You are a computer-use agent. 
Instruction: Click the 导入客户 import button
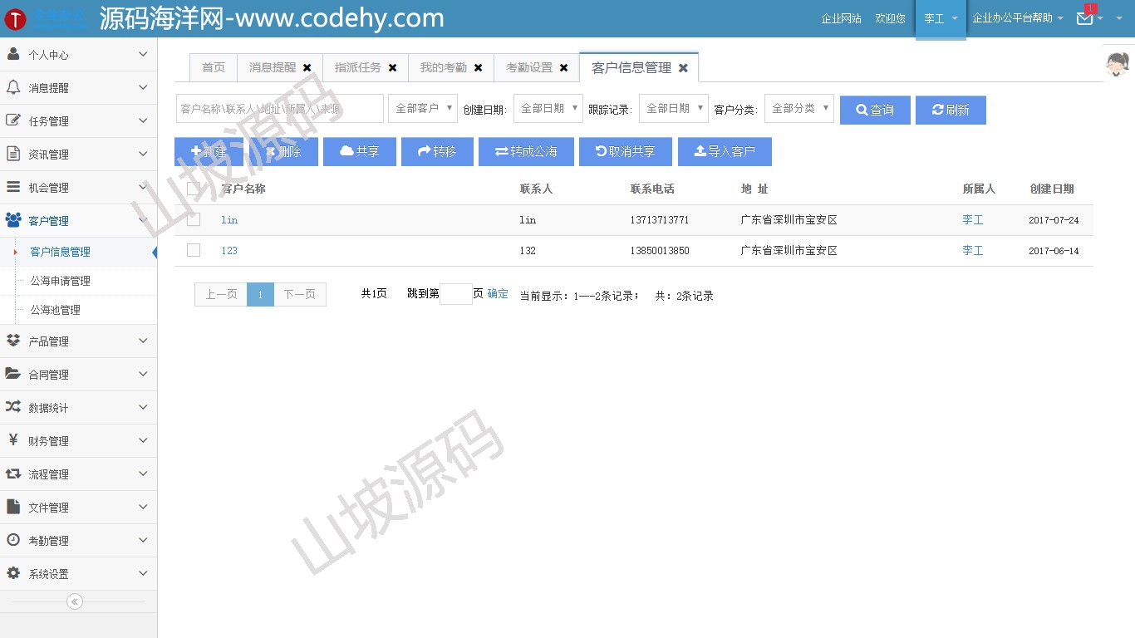tap(725, 152)
